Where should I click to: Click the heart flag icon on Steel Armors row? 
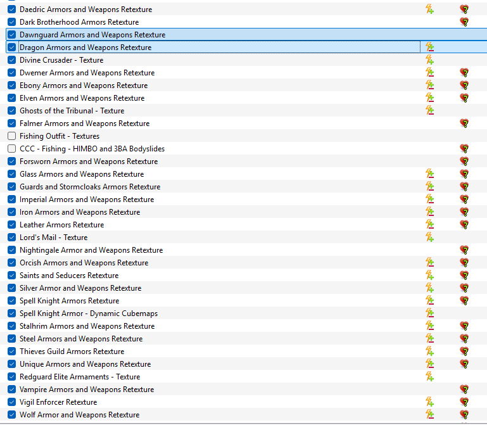(464, 339)
